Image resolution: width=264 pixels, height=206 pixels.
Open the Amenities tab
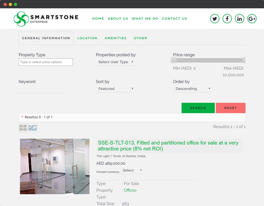click(x=115, y=38)
